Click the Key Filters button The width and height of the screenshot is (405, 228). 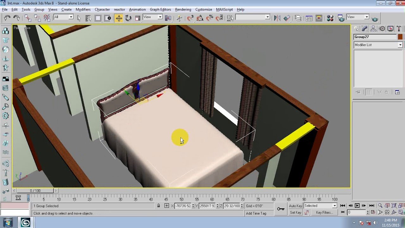click(324, 212)
